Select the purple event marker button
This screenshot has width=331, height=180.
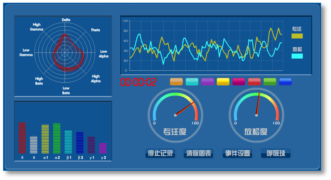(x=208, y=82)
